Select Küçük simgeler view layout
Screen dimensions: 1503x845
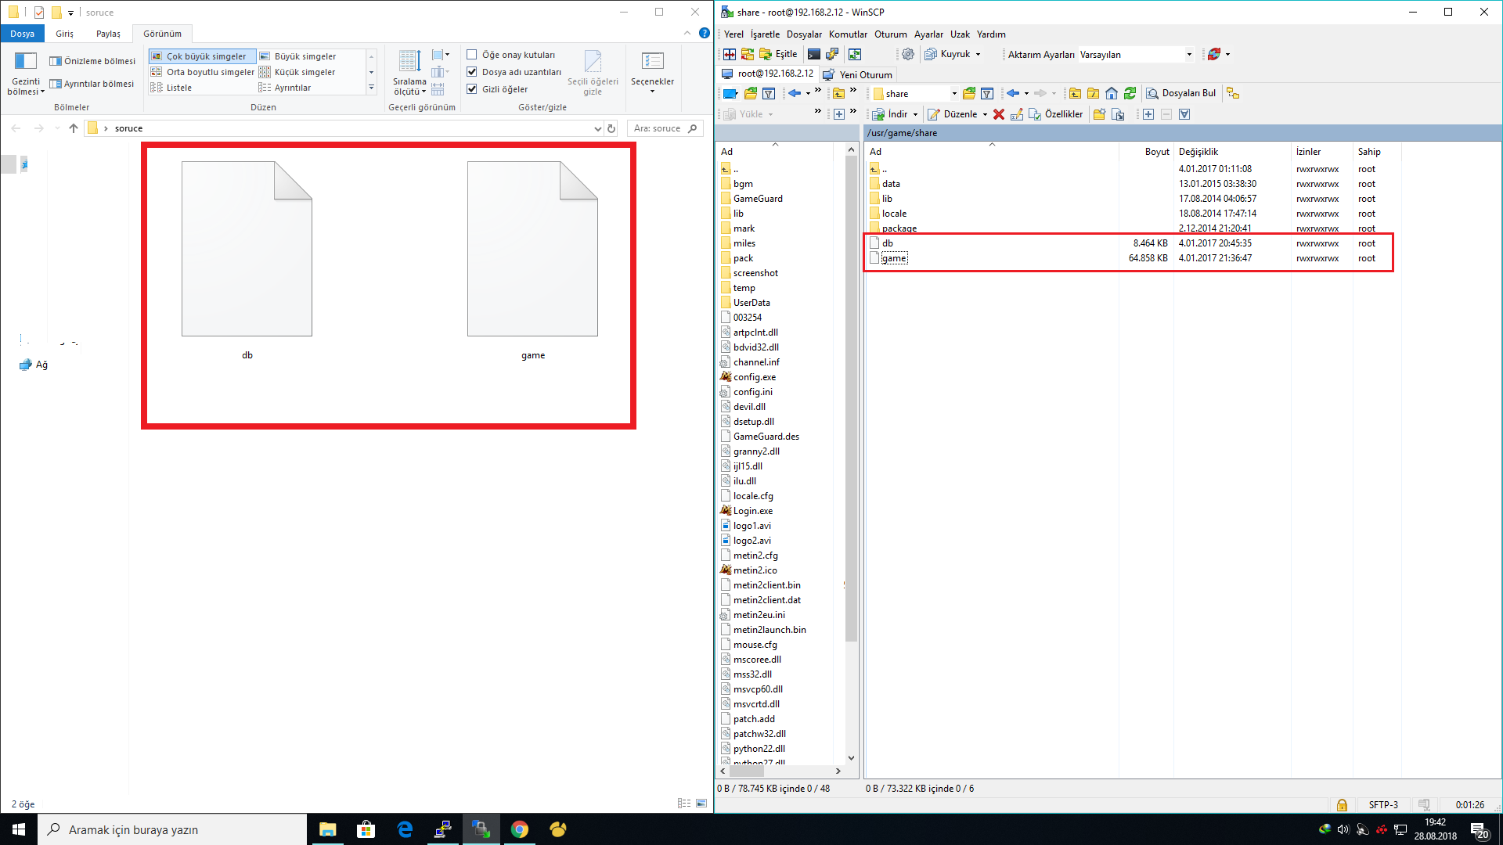(x=297, y=72)
